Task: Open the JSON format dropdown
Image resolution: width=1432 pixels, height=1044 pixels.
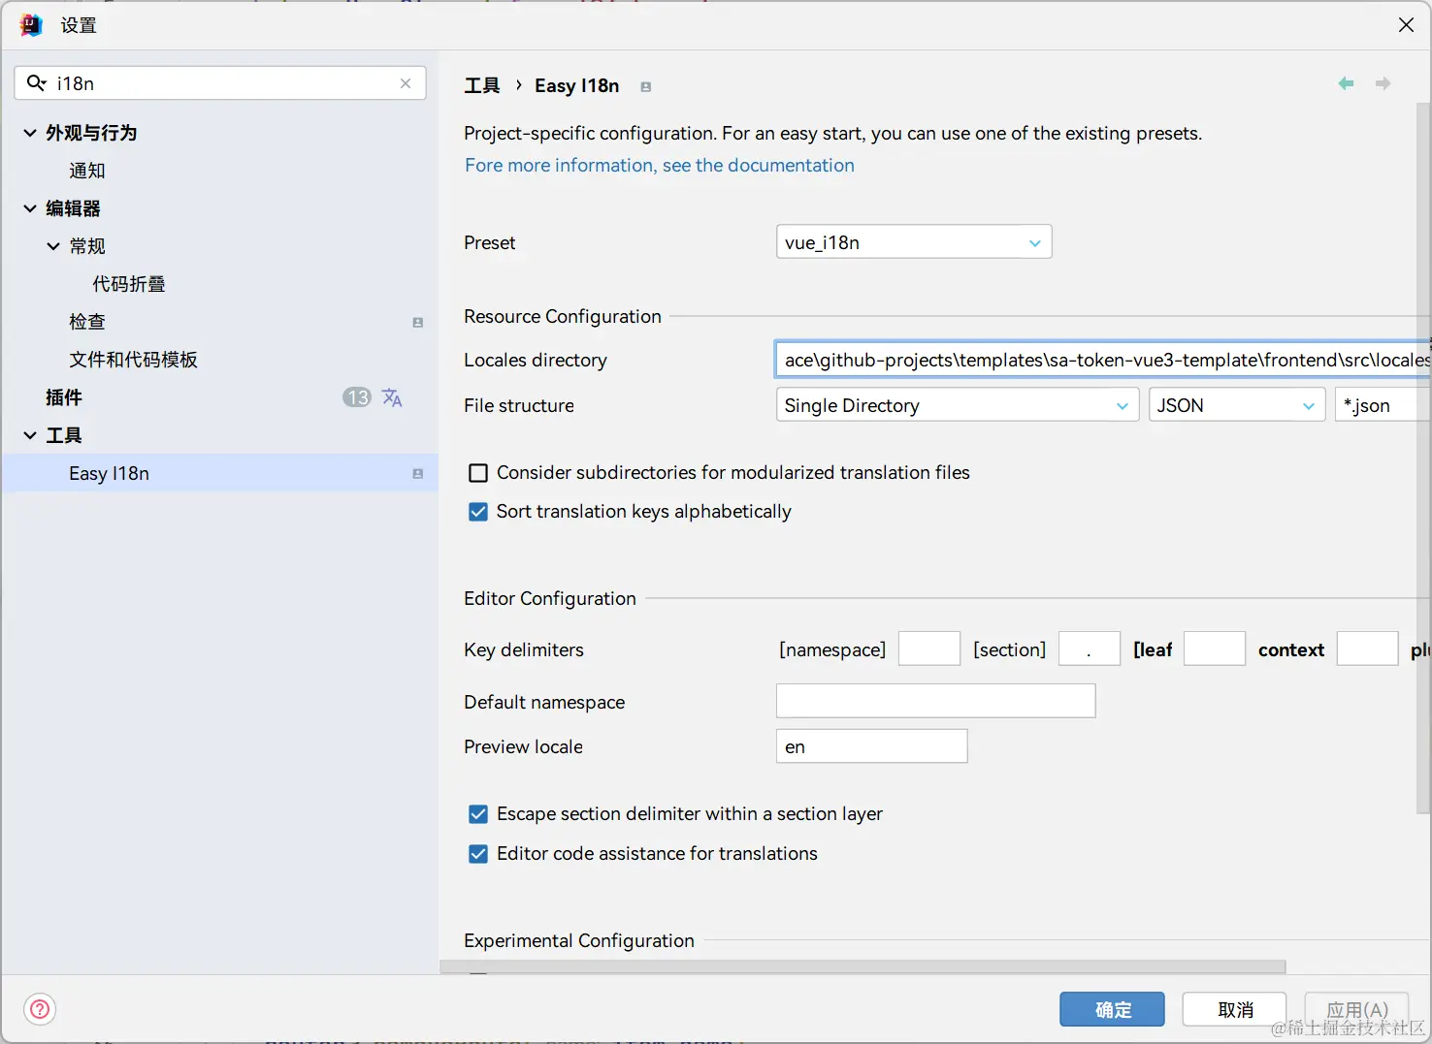Action: tap(1237, 405)
